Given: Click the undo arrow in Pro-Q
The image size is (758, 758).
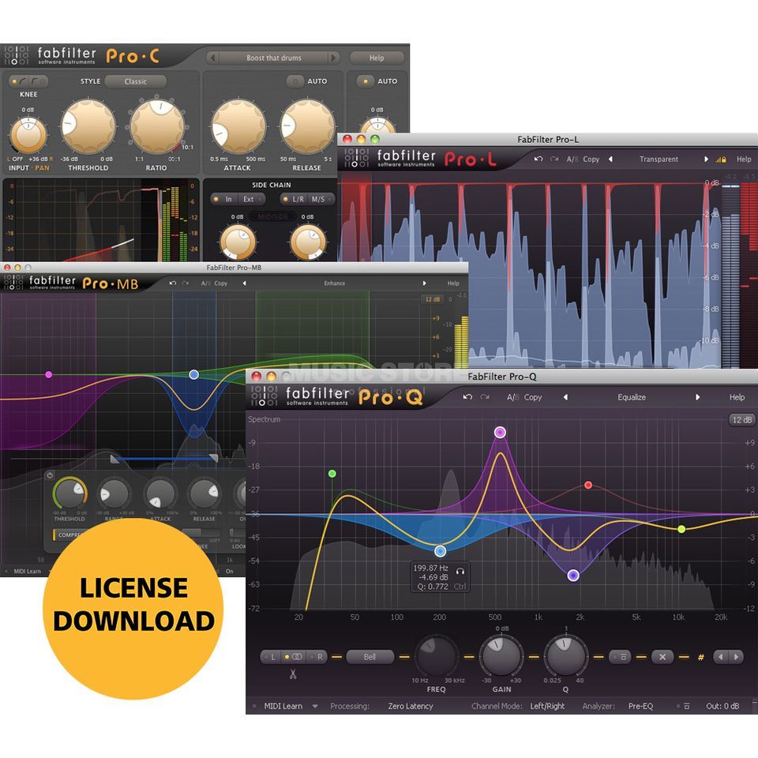Looking at the screenshot, I should (468, 397).
